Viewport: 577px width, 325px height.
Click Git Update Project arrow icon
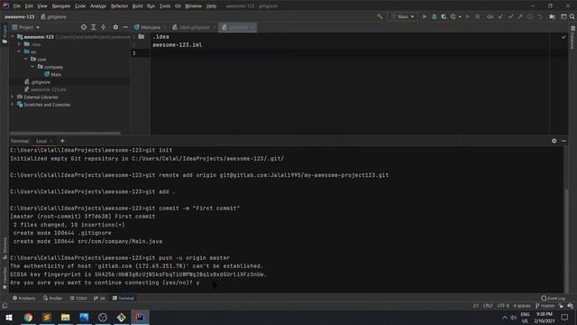pyautogui.click(x=501, y=16)
